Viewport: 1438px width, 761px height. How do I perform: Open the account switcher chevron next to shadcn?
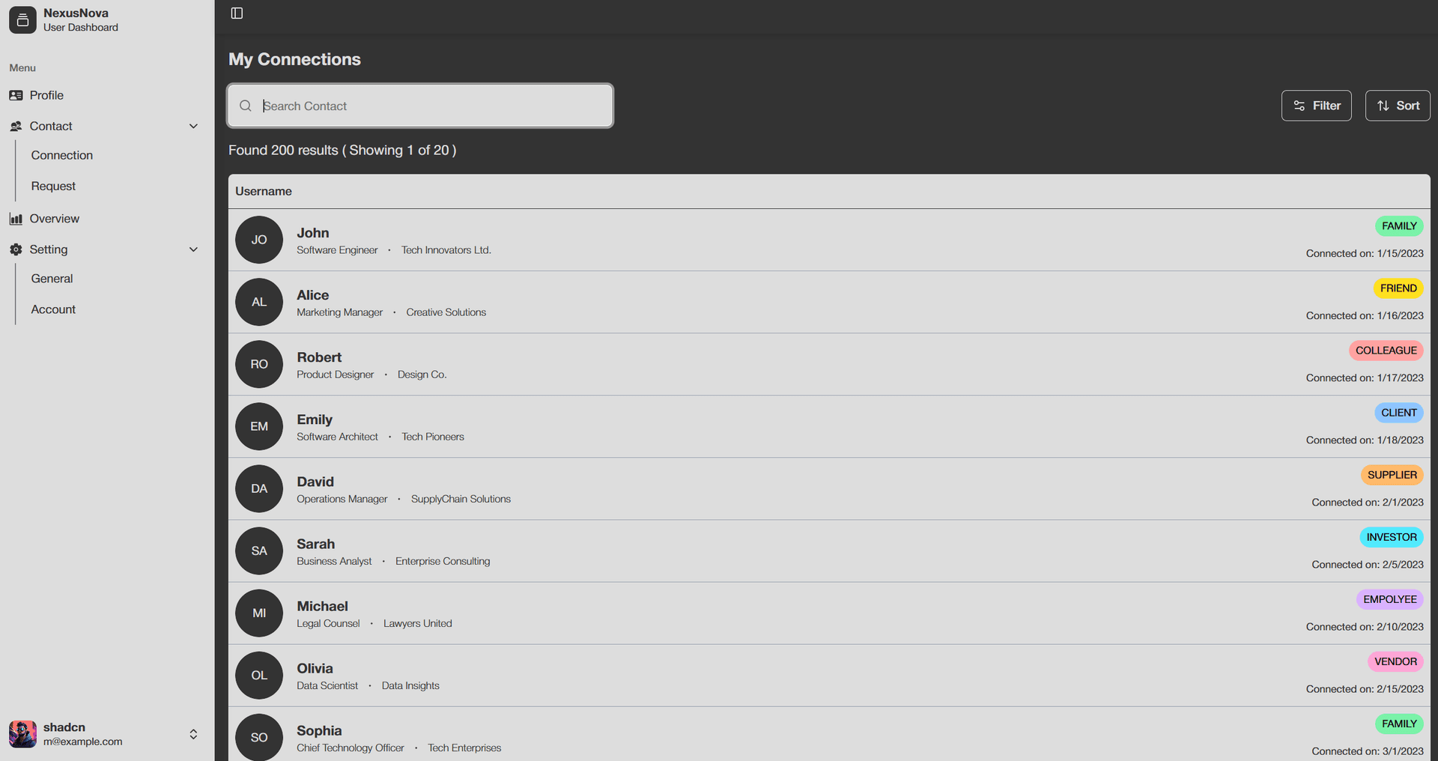pyautogui.click(x=193, y=734)
